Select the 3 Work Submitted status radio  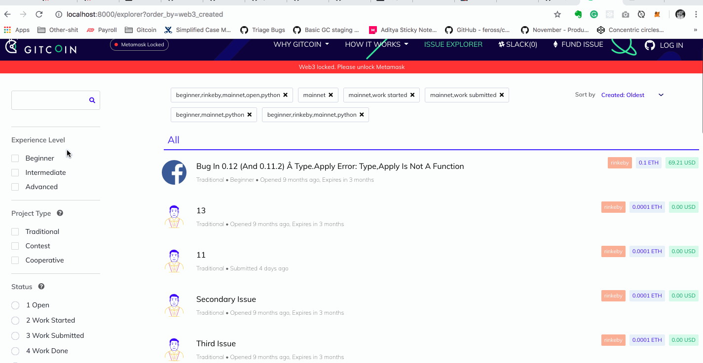15,336
